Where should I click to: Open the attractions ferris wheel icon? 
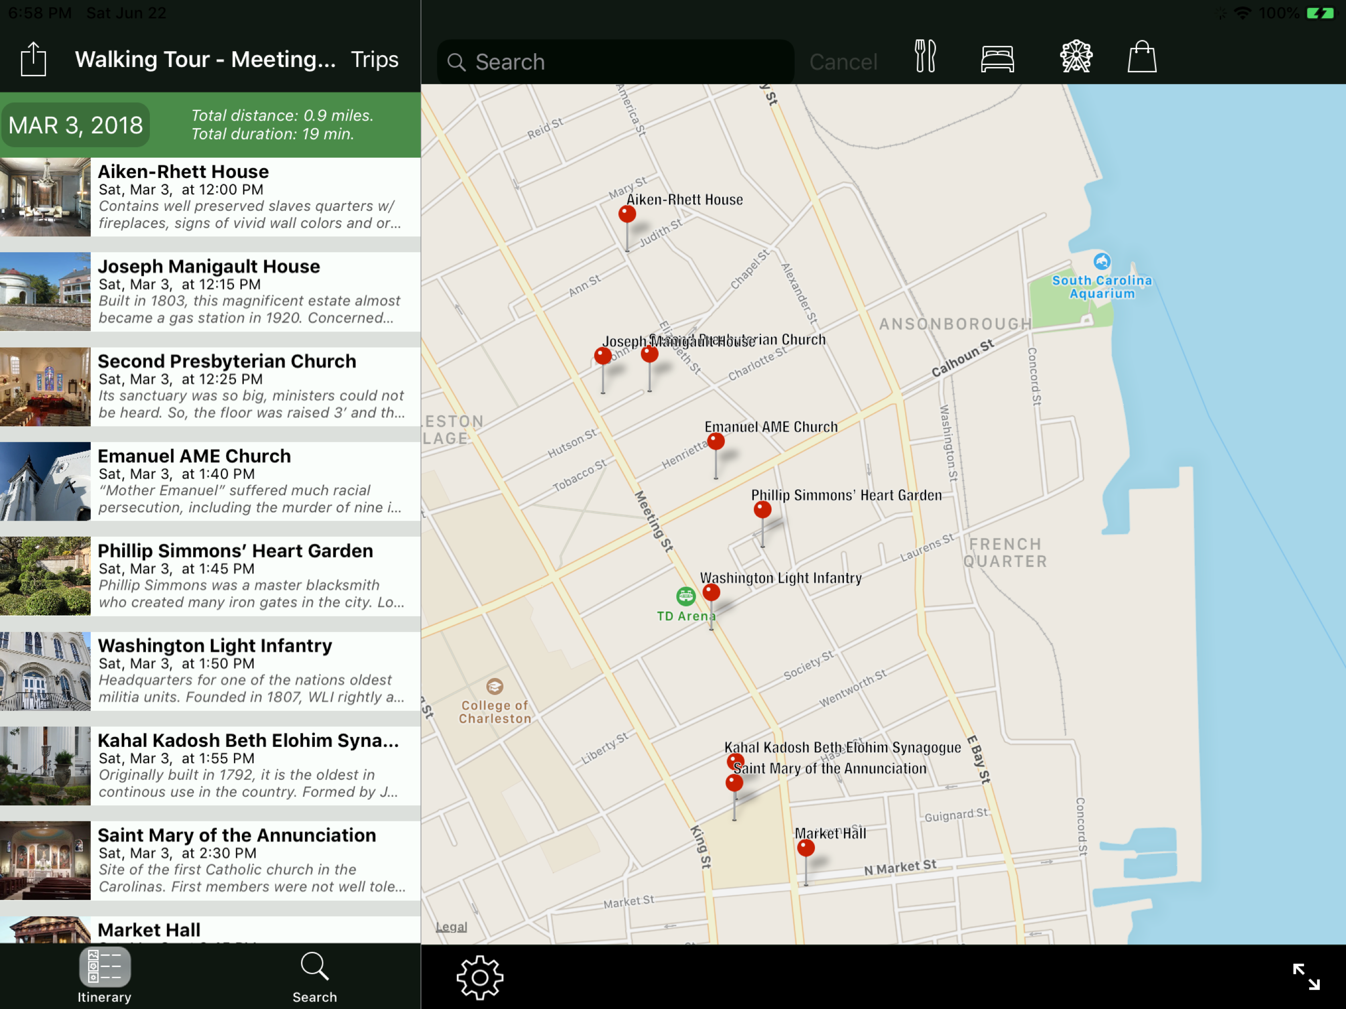click(1076, 57)
